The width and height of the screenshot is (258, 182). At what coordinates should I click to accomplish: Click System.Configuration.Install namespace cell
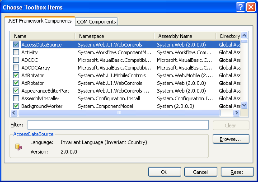point(109,98)
